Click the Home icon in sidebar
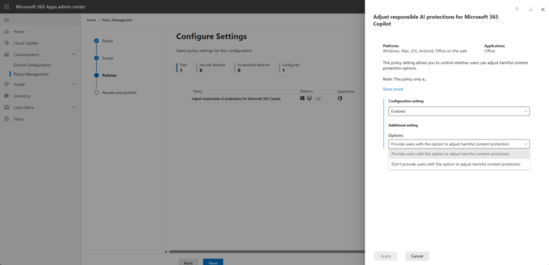The height and width of the screenshot is (265, 549). click(x=6, y=32)
